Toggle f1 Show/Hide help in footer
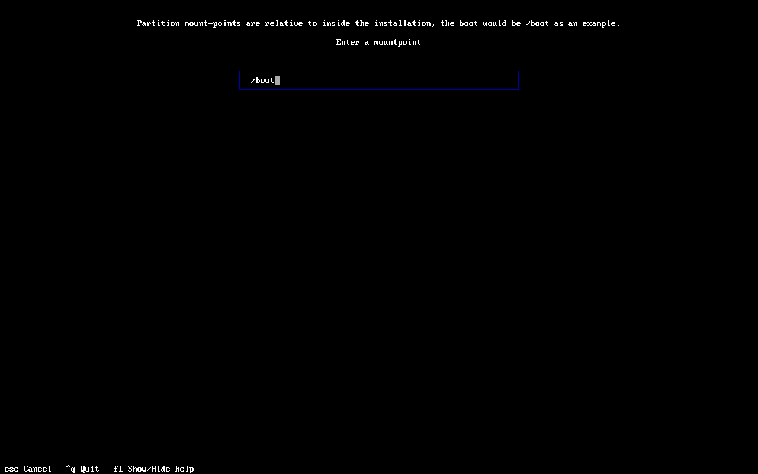Image resolution: width=758 pixels, height=474 pixels. coord(153,469)
